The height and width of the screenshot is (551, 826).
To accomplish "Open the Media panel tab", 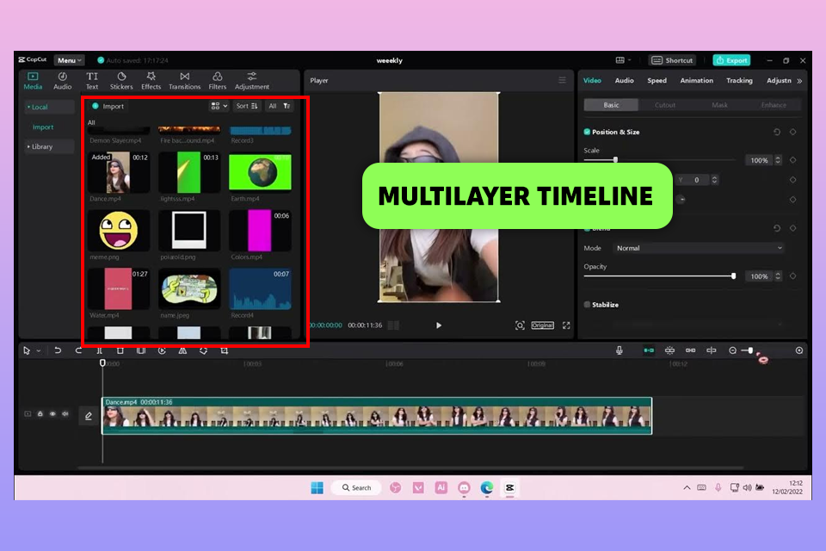I will pos(33,81).
